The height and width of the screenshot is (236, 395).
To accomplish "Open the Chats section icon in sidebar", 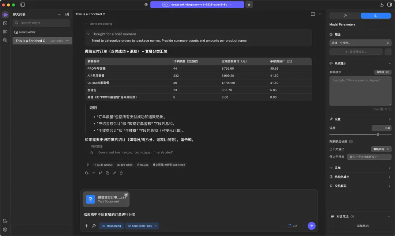I will pos(5,15).
